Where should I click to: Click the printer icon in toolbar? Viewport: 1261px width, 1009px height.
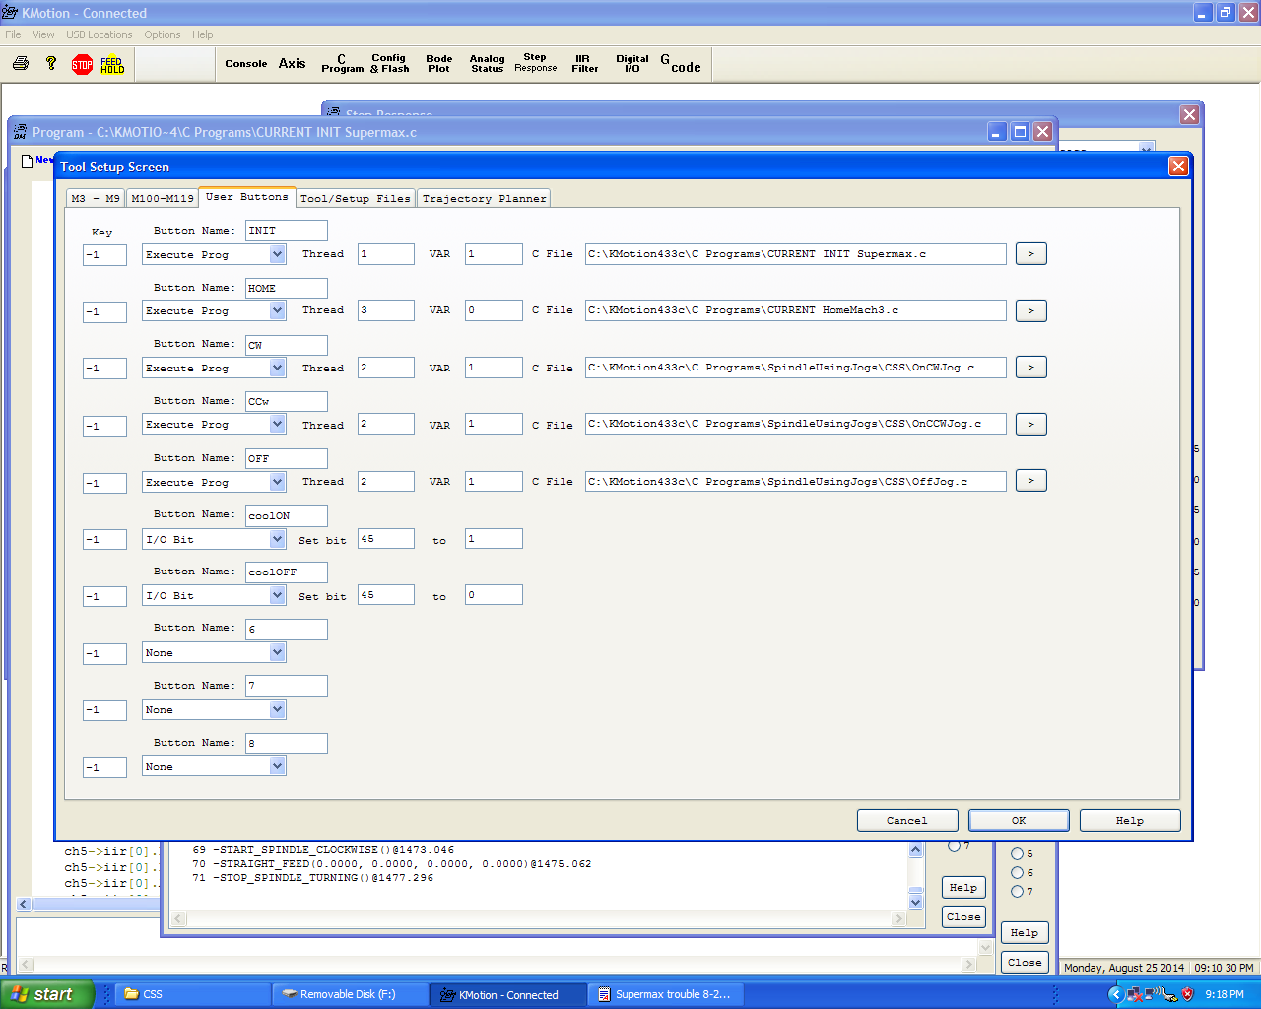tap(21, 64)
